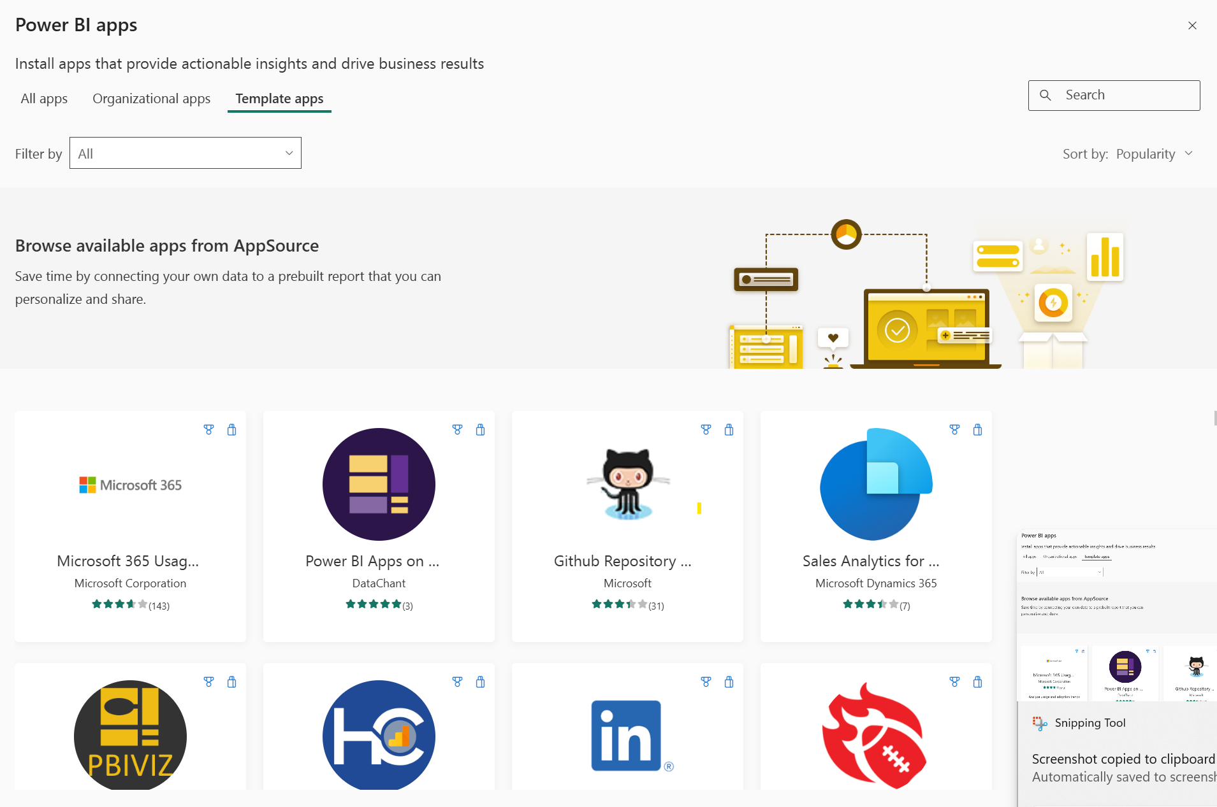Click the PBIVIZ app logo

click(x=130, y=735)
